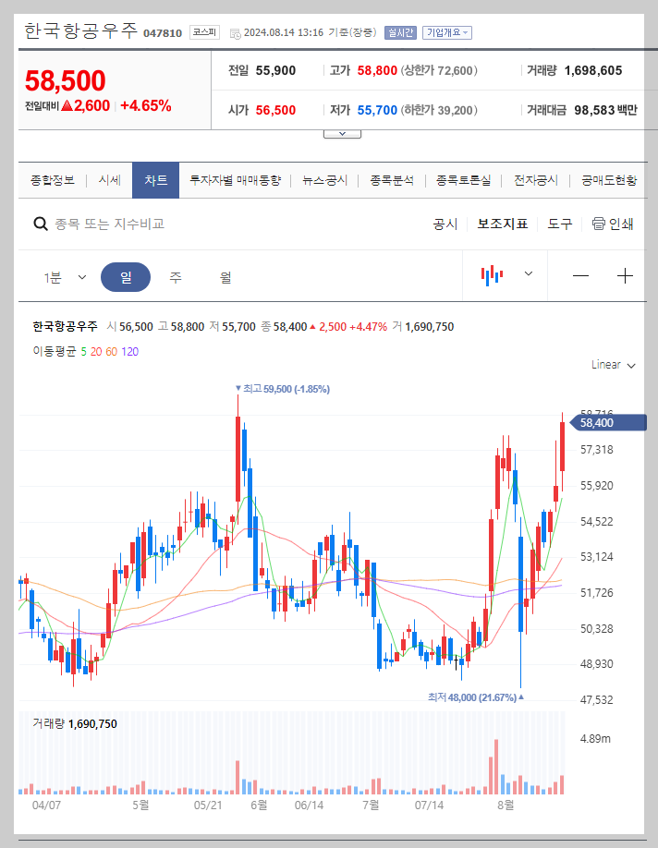This screenshot has height=848, width=658.
Task: Click the 최저 48,000 low marker
Action: click(476, 697)
